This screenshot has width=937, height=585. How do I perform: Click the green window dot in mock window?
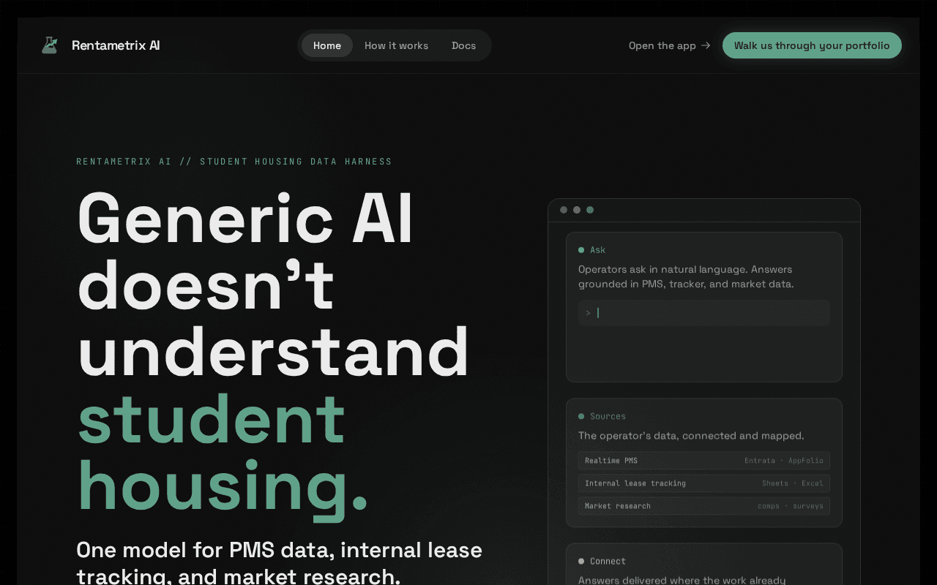tap(590, 210)
